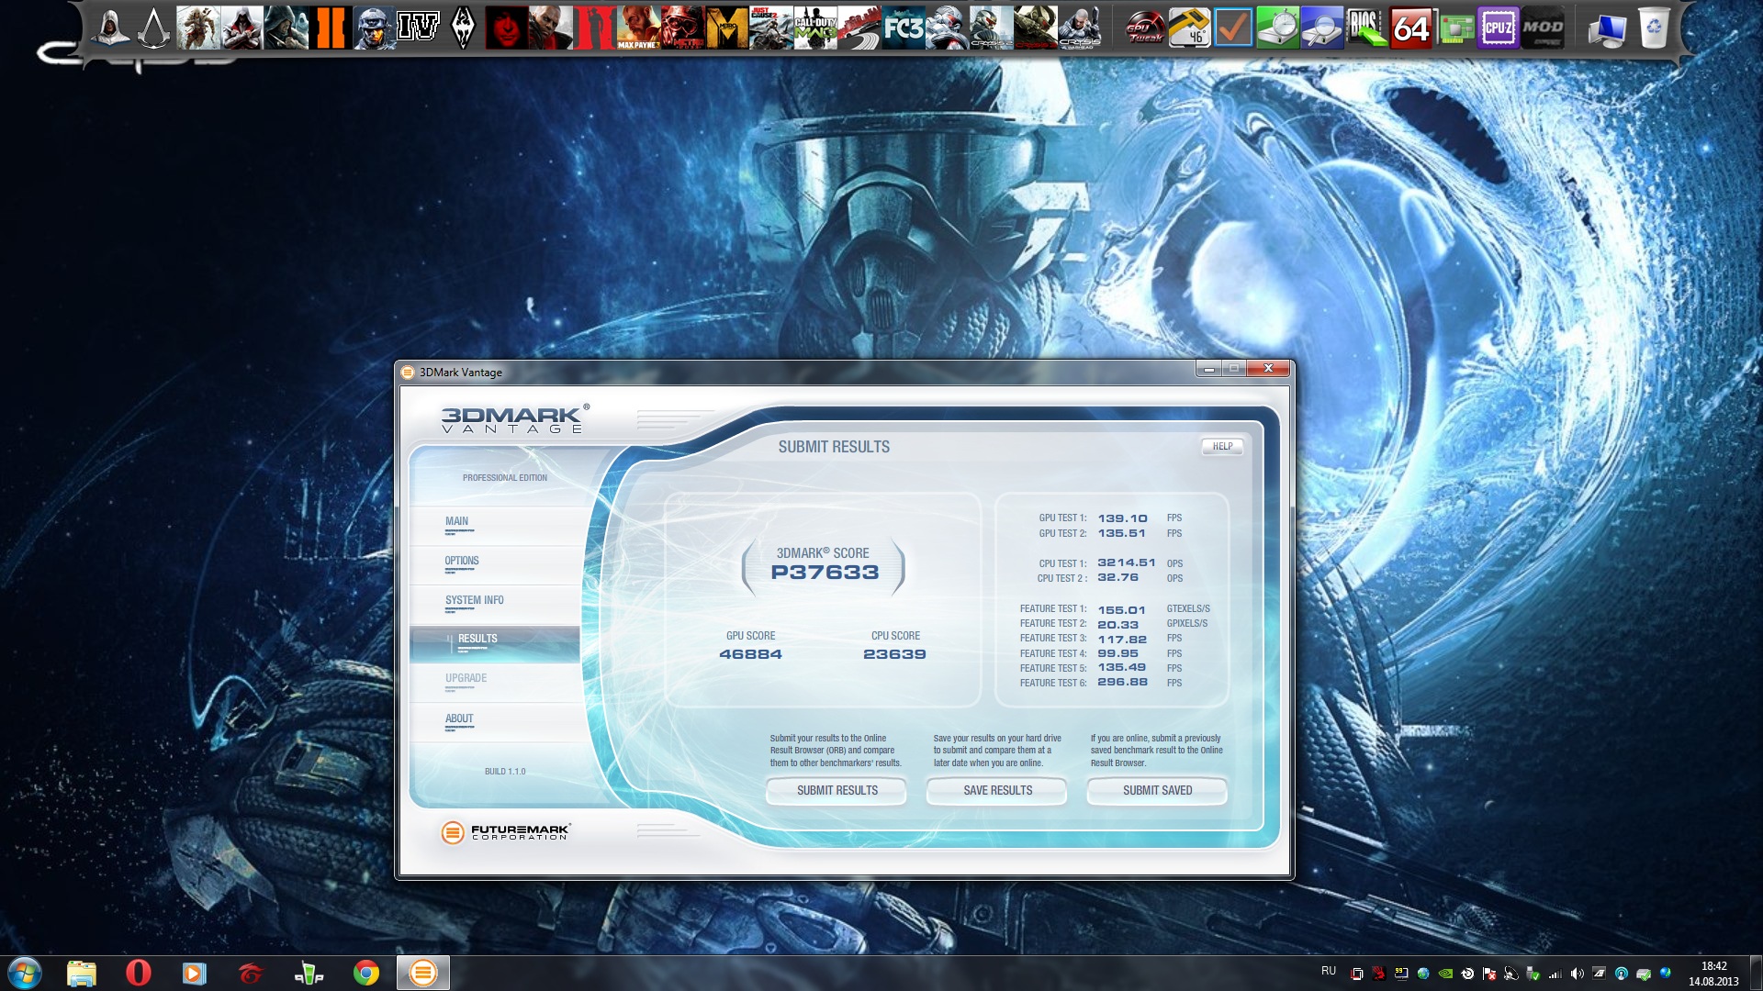The image size is (1763, 991).
Task: Open the Windows Start menu
Action: (x=25, y=973)
